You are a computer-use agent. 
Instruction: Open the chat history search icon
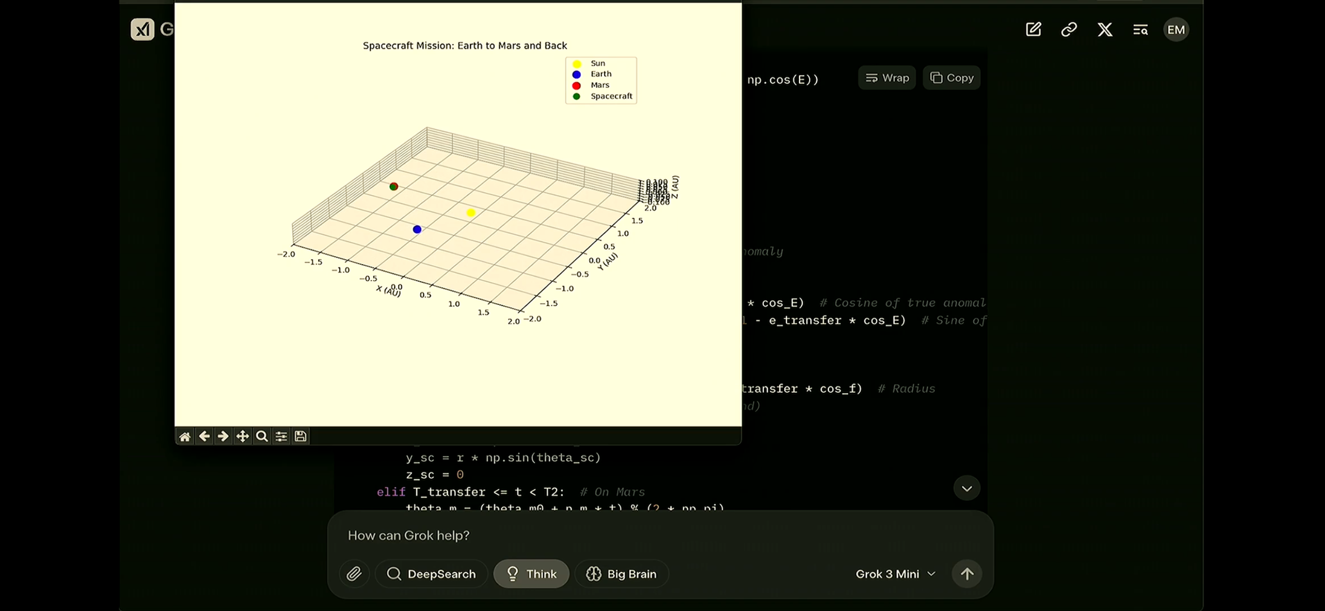pyautogui.click(x=1140, y=29)
